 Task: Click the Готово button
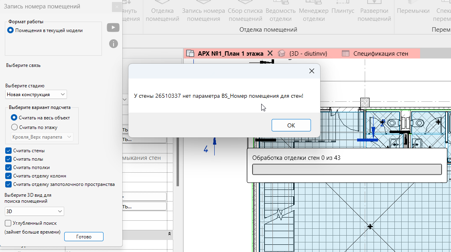[84, 236]
